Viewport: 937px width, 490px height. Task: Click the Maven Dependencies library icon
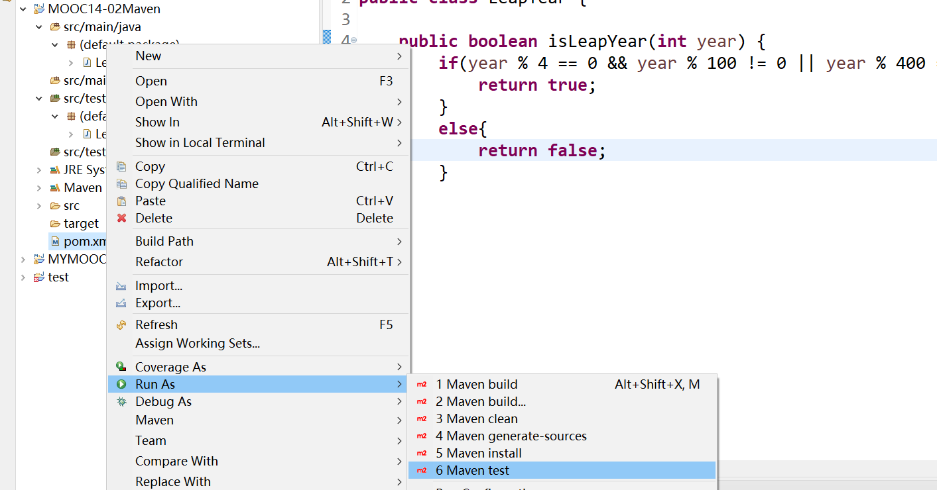[x=55, y=188]
